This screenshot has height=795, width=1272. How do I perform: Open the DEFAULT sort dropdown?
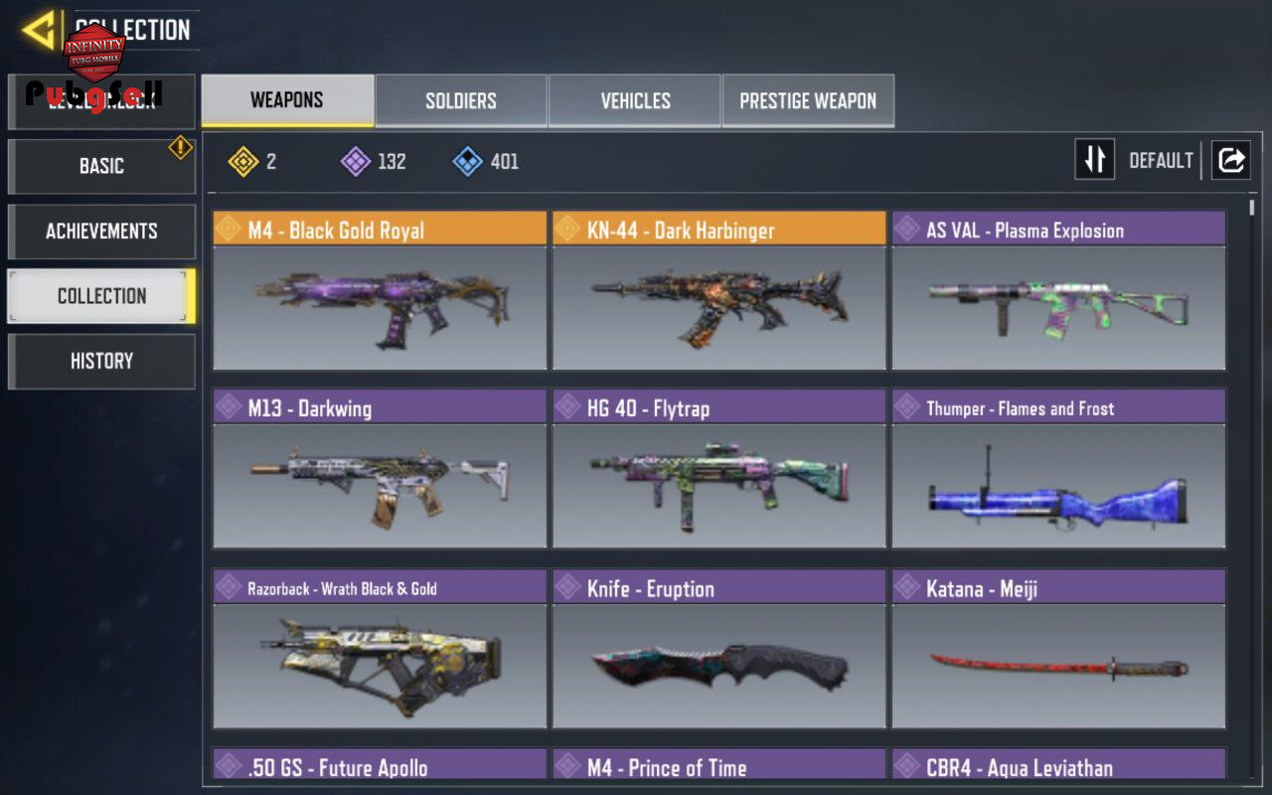point(1161,161)
